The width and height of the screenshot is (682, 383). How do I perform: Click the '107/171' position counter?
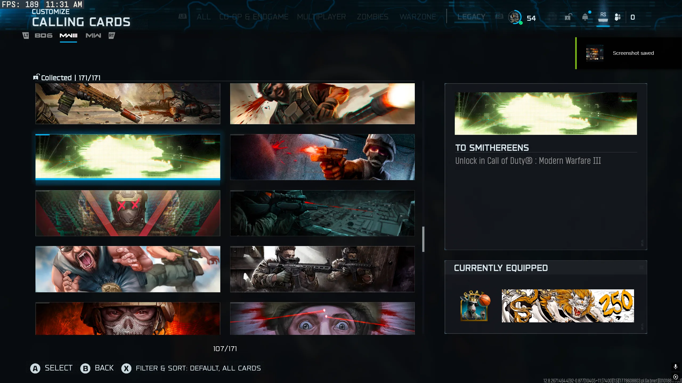pyautogui.click(x=225, y=349)
